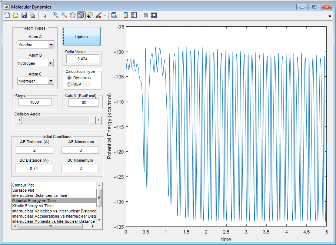
Task: Choose Kinetic Energy vs Time in list
Action: point(32,206)
